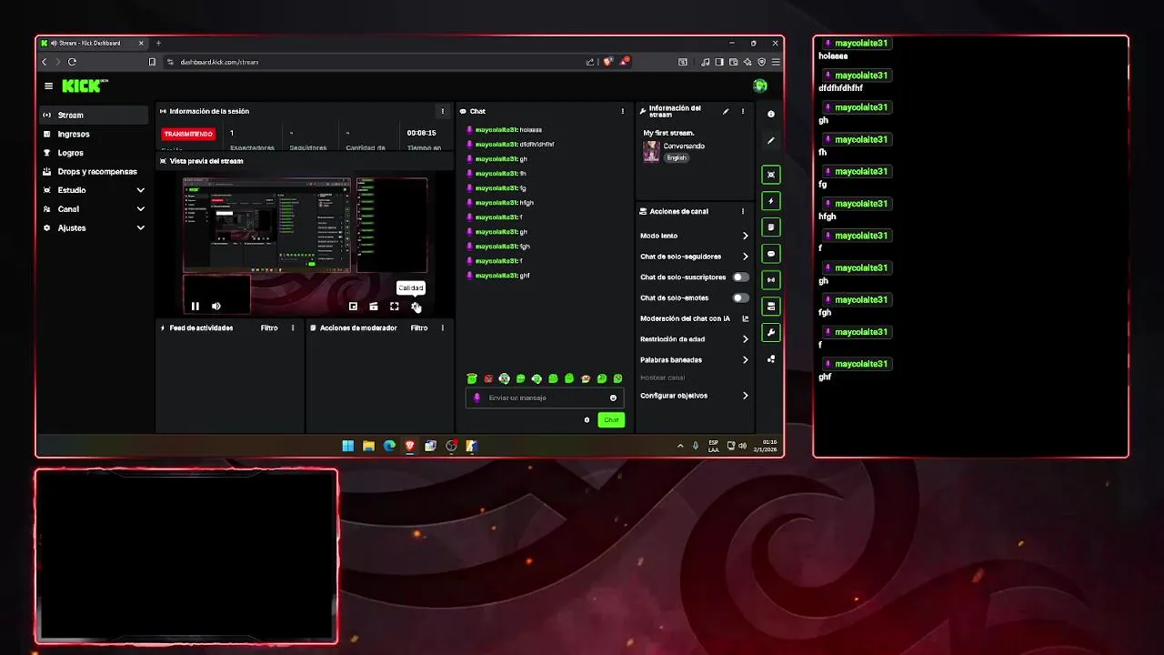This screenshot has height=655, width=1164.
Task: Click the Conversando category thumbnail
Action: 651,152
